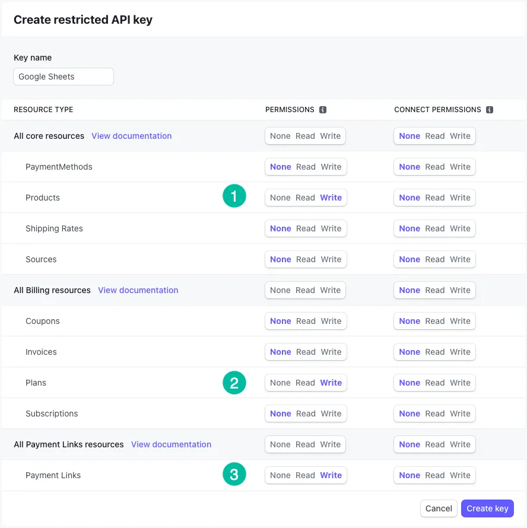Grant Write permission for Products

tap(331, 198)
